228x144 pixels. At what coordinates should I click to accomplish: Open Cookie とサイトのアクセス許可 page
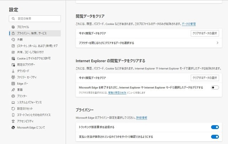click(34, 59)
